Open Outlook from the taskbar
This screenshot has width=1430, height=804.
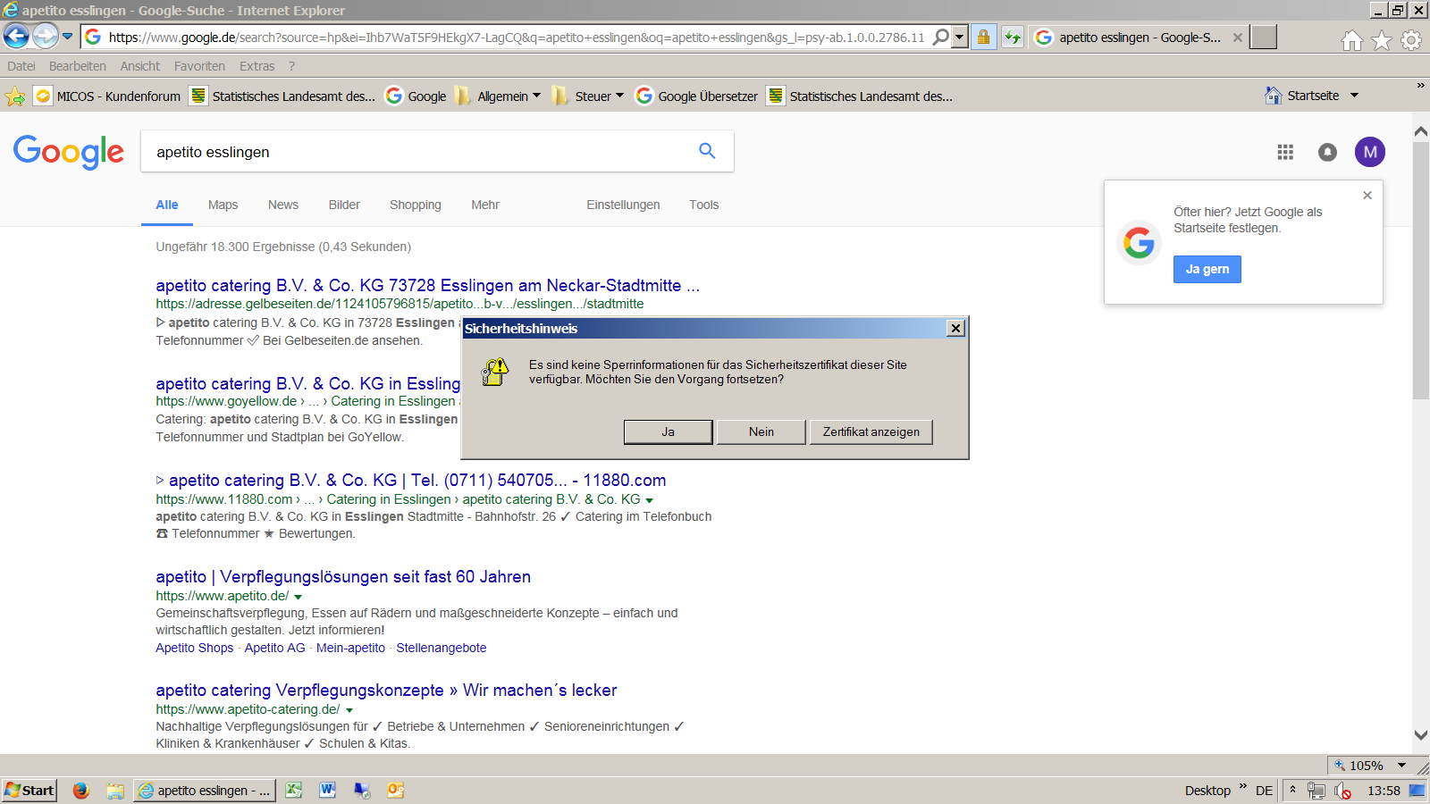(x=395, y=790)
